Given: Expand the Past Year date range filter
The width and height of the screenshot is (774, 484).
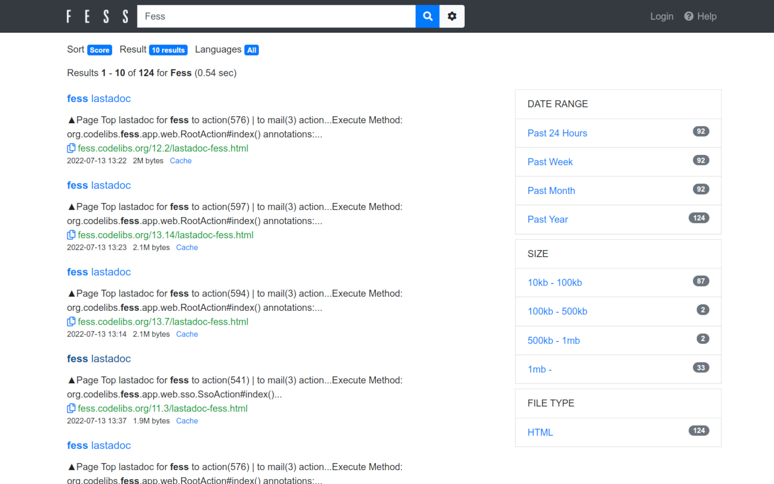Looking at the screenshot, I should point(548,219).
